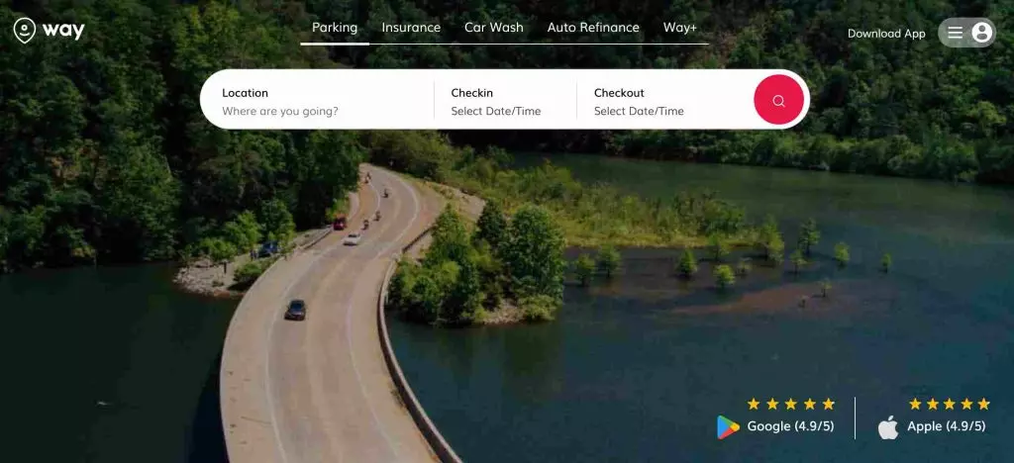Click the Apple logo icon
1014x463 pixels.
coord(888,426)
